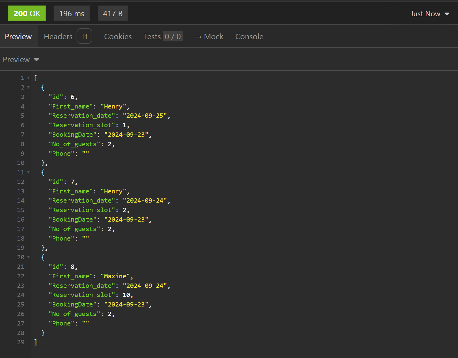Open the Headers tab
The width and height of the screenshot is (458, 358).
tap(58, 36)
